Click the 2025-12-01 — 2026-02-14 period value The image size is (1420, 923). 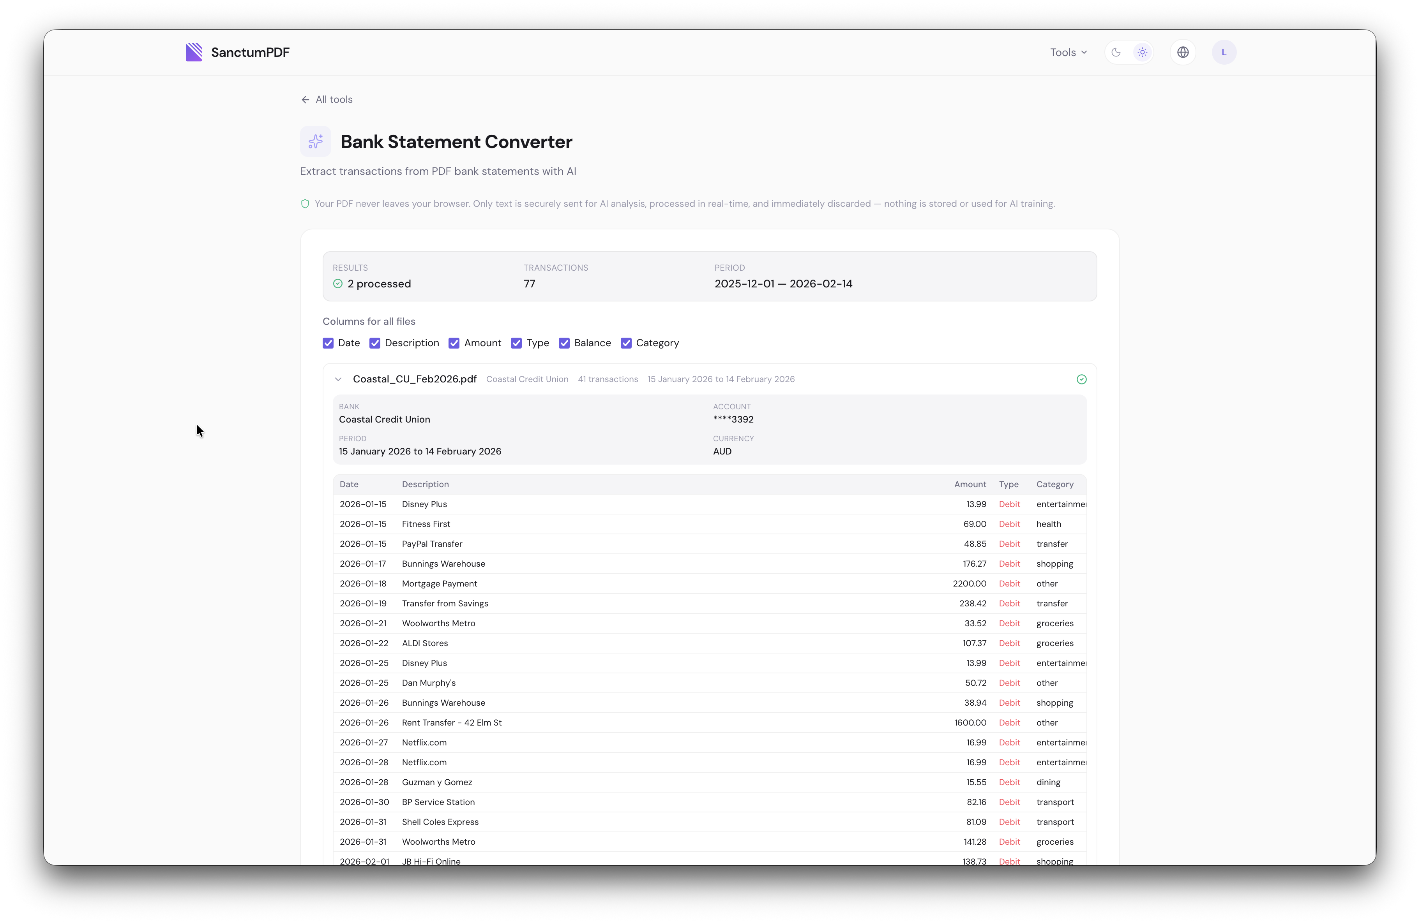[783, 284]
